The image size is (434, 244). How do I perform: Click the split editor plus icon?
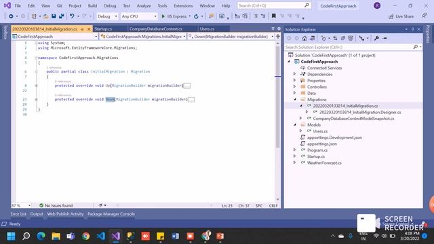pos(278,36)
